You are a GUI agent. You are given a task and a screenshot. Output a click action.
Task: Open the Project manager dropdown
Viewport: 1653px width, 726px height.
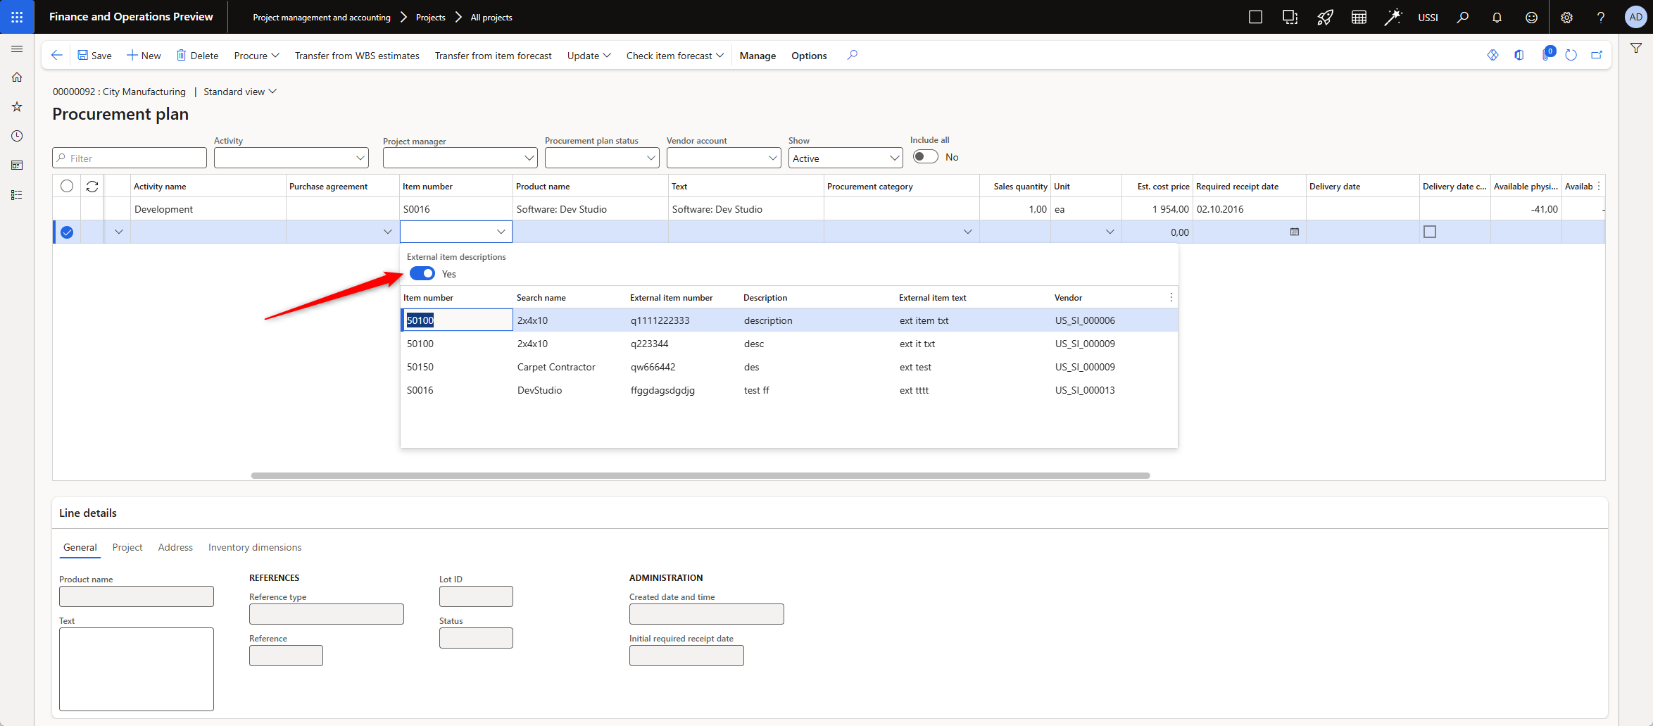460,158
